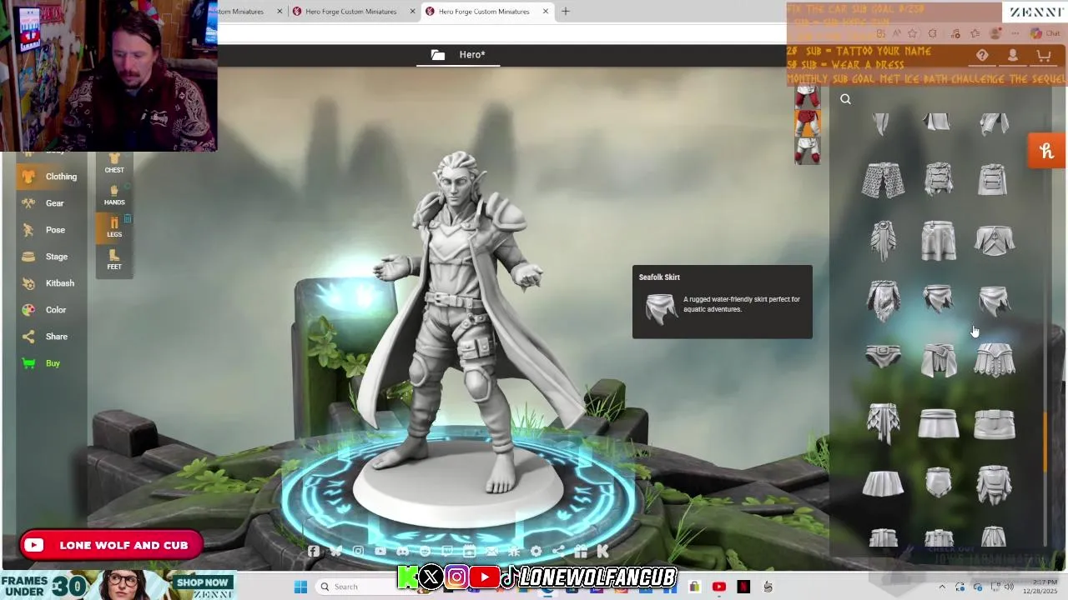Select the pleated skirt thumbnail
Viewport: 1068px width, 600px height.
883,483
